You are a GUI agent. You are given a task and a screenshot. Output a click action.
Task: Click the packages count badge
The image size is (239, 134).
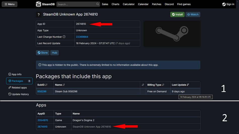(x=29, y=81)
